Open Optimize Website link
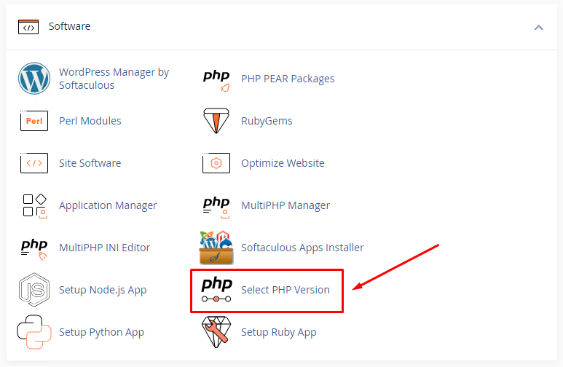563x367 pixels. click(x=283, y=163)
